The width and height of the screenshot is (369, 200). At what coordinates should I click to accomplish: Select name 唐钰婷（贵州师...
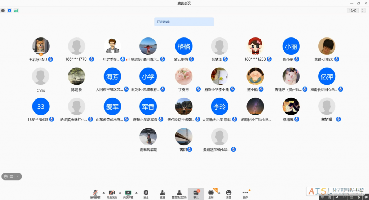288,89
